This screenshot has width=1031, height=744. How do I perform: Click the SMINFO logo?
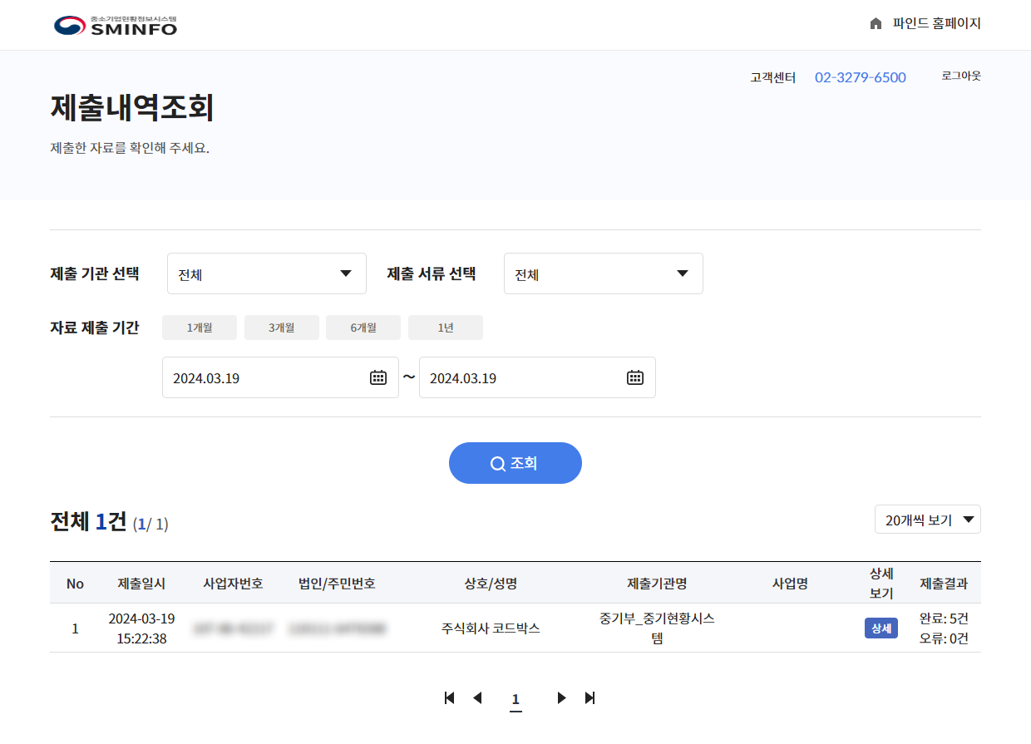pyautogui.click(x=116, y=25)
